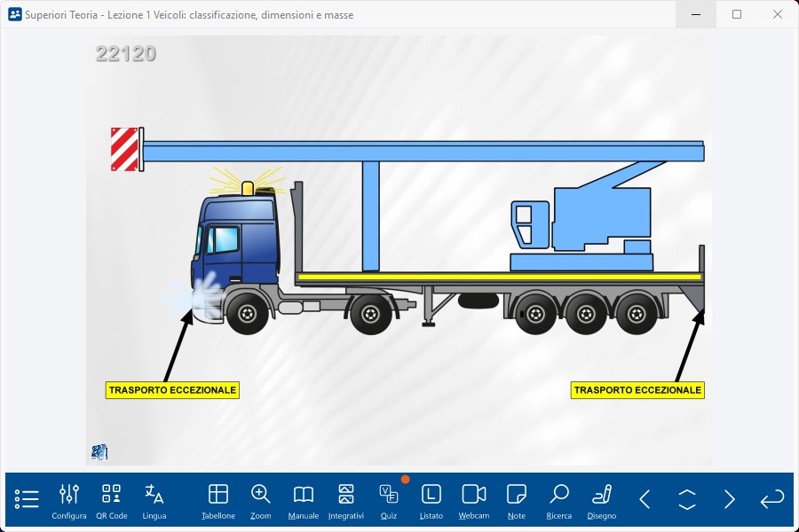Image resolution: width=799 pixels, height=532 pixels.
Task: Activate the Zoom tool
Action: pyautogui.click(x=261, y=500)
